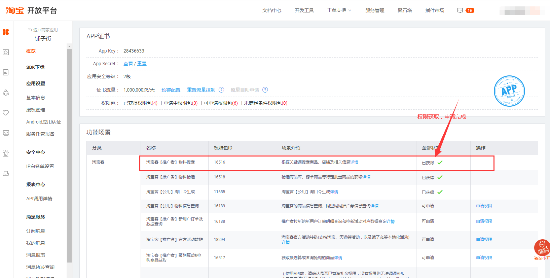Screen dimensions: 550x278
Task: Open 订阅消息 under 消息服务
Action: [x=36, y=231]
